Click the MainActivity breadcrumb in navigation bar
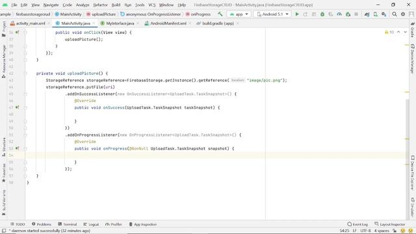The image size is (416, 234). pyautogui.click(x=68, y=14)
